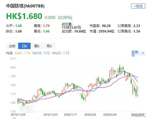The height and width of the screenshot is (119, 148).
Task: Open the 前复权 adjustment dropdown
Action: [x=138, y=54]
